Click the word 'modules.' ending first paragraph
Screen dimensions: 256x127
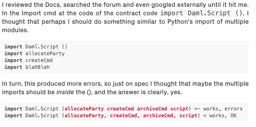(x=15, y=30)
